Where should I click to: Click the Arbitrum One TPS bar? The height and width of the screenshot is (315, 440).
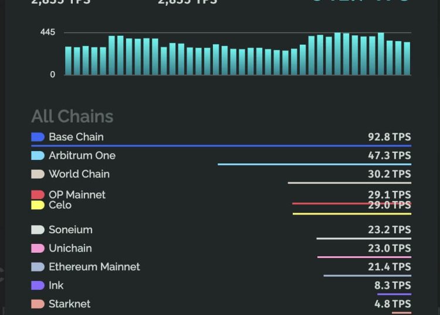click(x=314, y=165)
